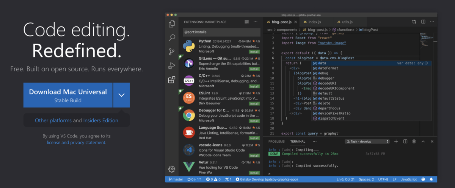Open Run and Debug view icon
This screenshot has width=455, height=188.
click(x=172, y=66)
